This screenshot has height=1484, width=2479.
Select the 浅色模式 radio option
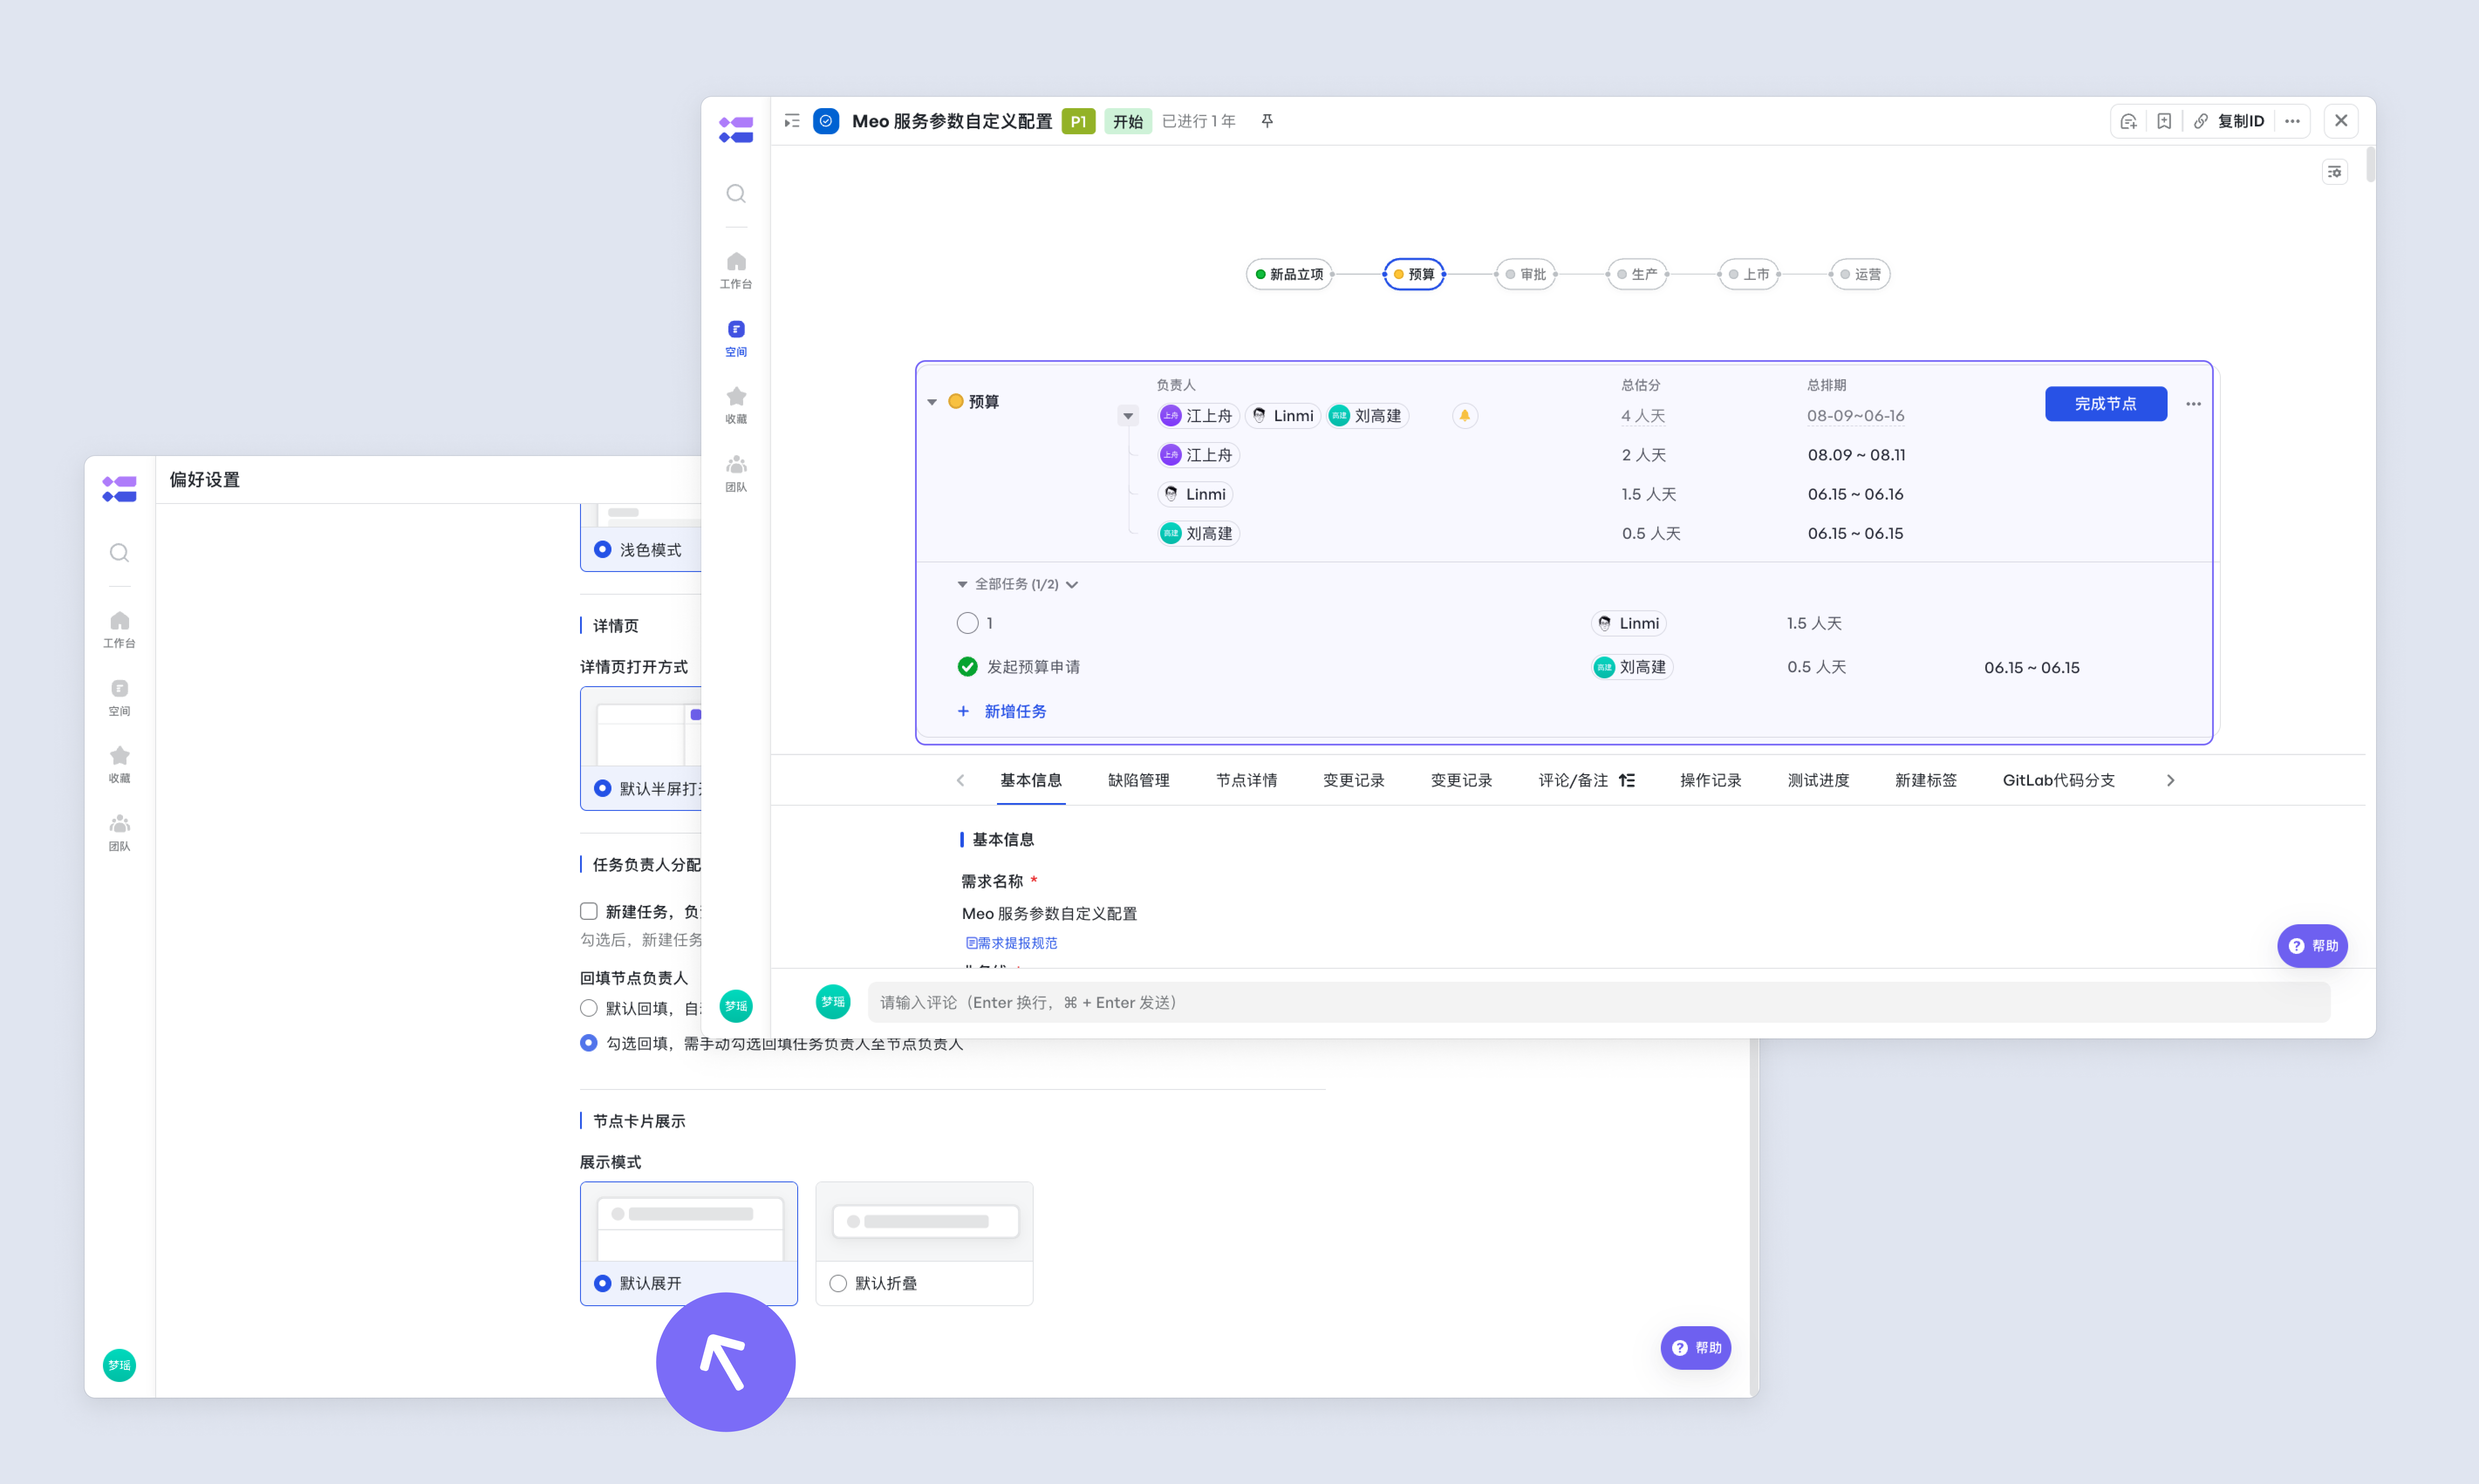coord(602,549)
